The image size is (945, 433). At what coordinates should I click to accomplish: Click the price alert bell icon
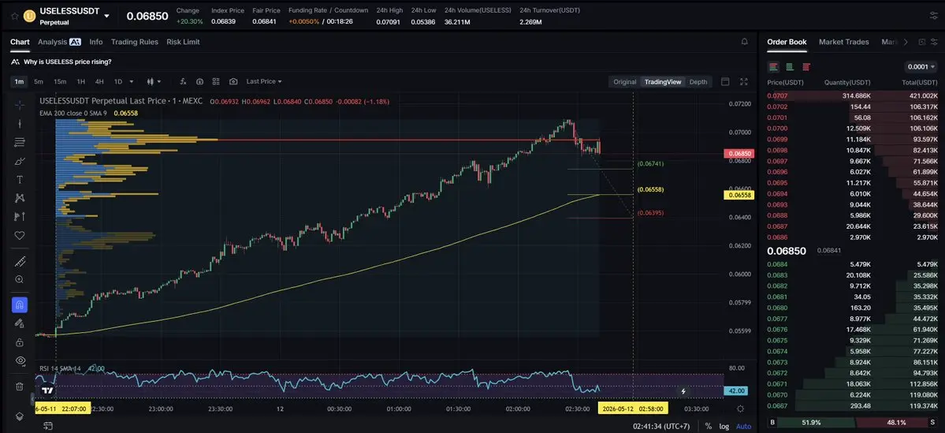745,42
